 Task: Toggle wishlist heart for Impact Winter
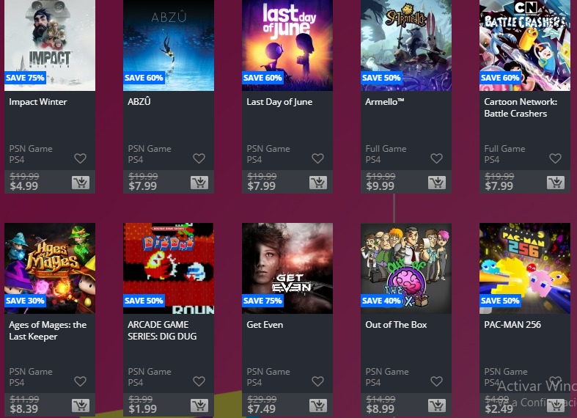coord(80,158)
